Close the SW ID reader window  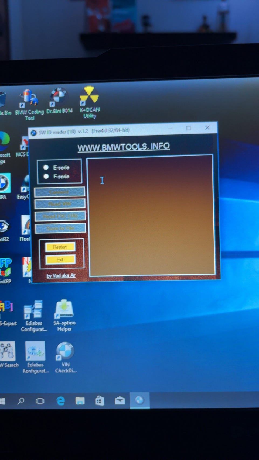(x=207, y=127)
